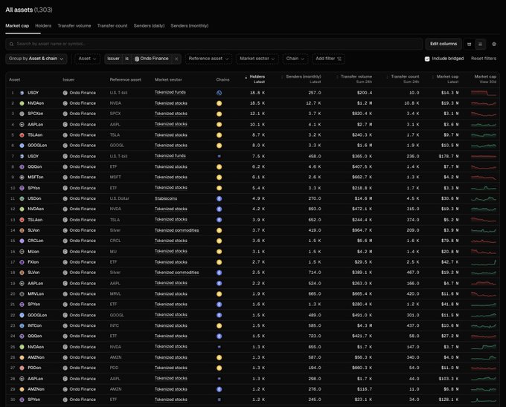This screenshot has height=407, width=506.
Task: Click Reset filters
Action: (x=484, y=59)
